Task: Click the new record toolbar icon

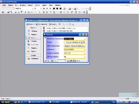Action: click(65, 12)
